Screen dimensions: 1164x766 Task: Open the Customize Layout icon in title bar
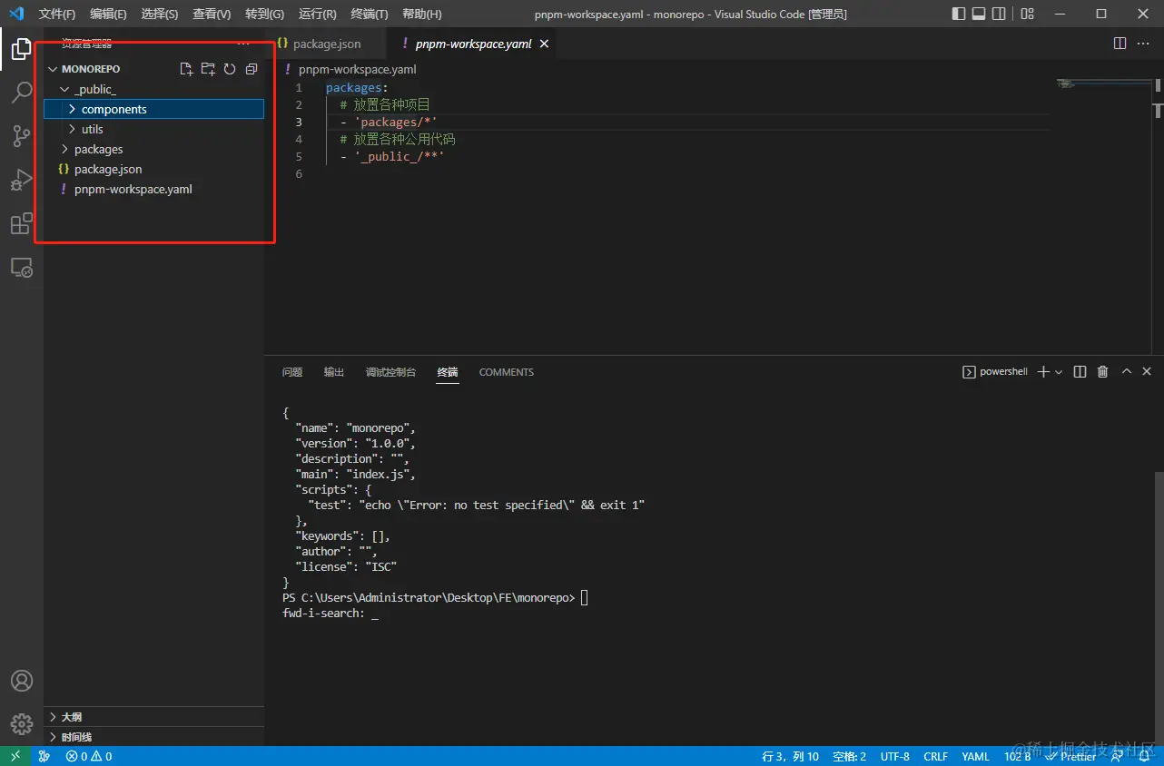1027,14
